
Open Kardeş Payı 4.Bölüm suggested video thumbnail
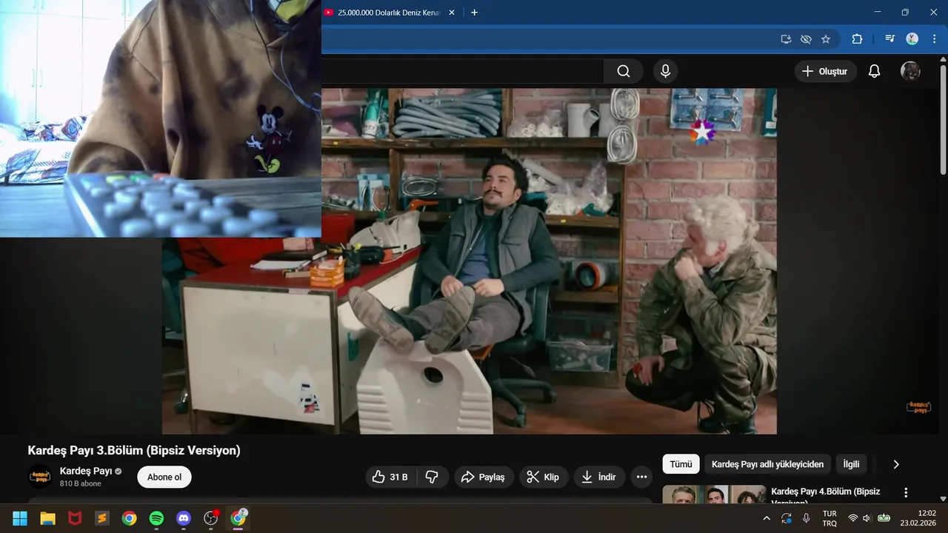point(714,494)
